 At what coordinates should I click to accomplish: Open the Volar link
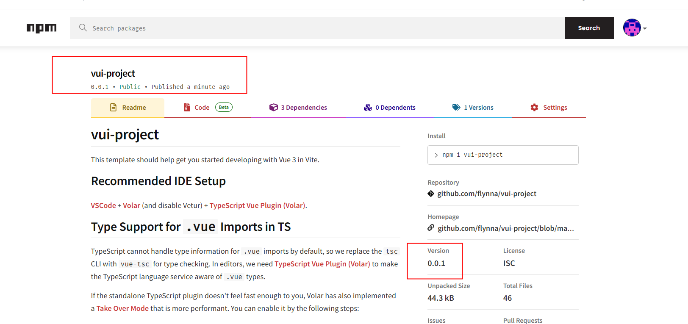click(x=131, y=205)
